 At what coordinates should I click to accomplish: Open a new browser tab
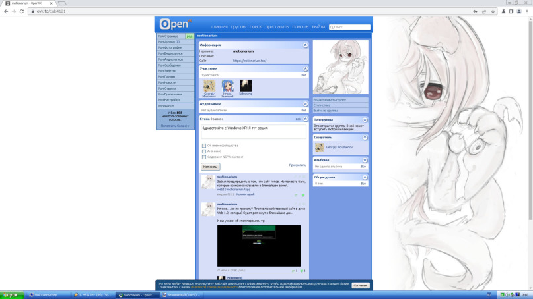pyautogui.click(x=62, y=3)
